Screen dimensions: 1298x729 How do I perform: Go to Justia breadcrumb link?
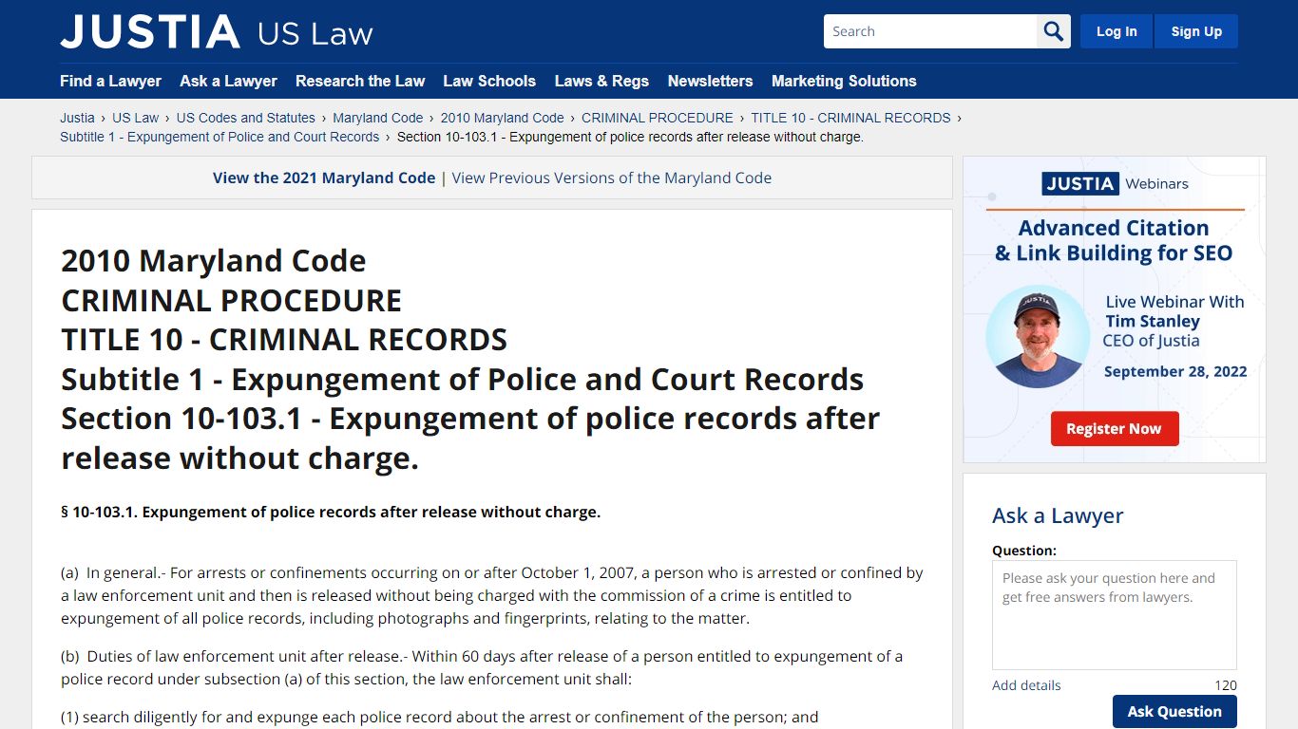[77, 118]
